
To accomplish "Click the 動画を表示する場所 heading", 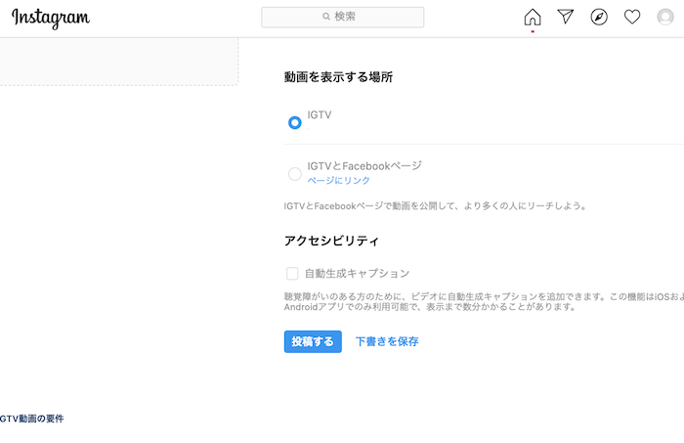I will pyautogui.click(x=338, y=77).
